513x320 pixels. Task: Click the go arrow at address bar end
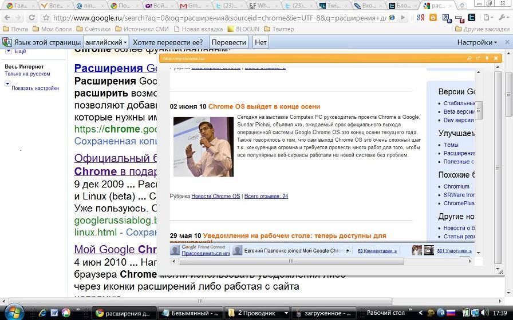coord(402,18)
